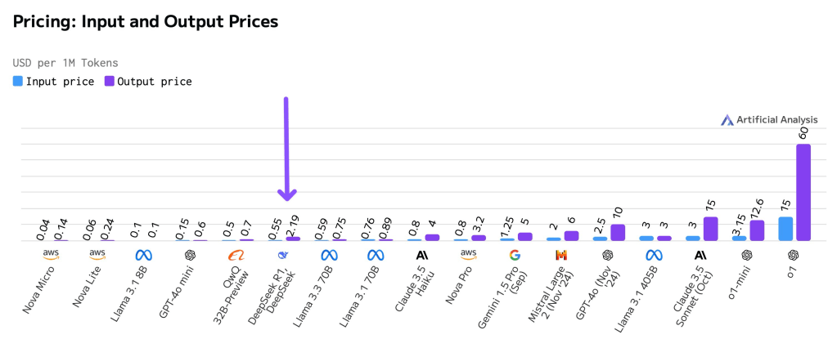The height and width of the screenshot is (348, 837).
Task: Click the purple Output price color swatch
Action: [110, 82]
